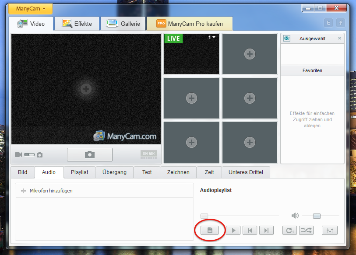Toggle the video/snapshot mode switch
Screen dimensions: 356x255
pos(29,155)
